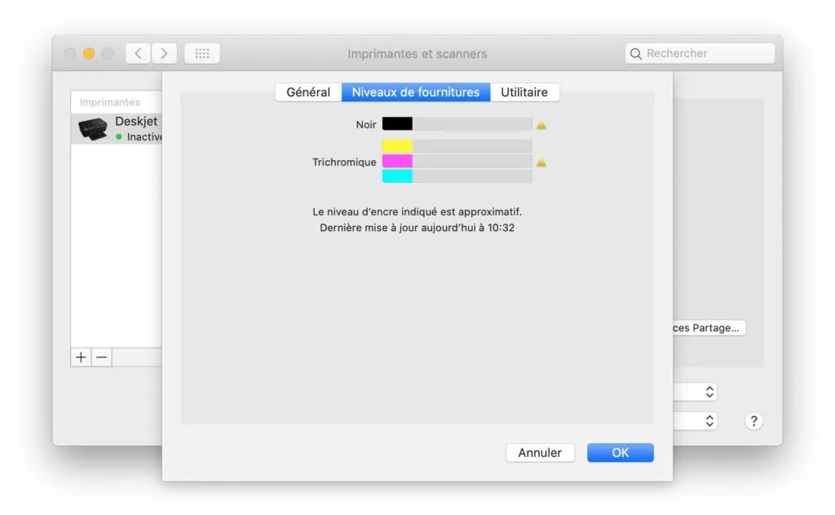Click text 'Dernière mise à jour aujourd'hui à 10:32'
The width and height of the screenshot is (835, 515).
point(417,228)
